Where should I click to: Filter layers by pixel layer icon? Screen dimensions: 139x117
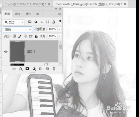tap(30, 22)
